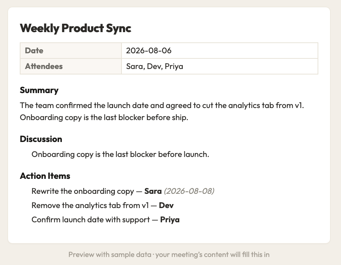Select the Attendees label cell
The height and width of the screenshot is (265, 341).
pos(71,66)
